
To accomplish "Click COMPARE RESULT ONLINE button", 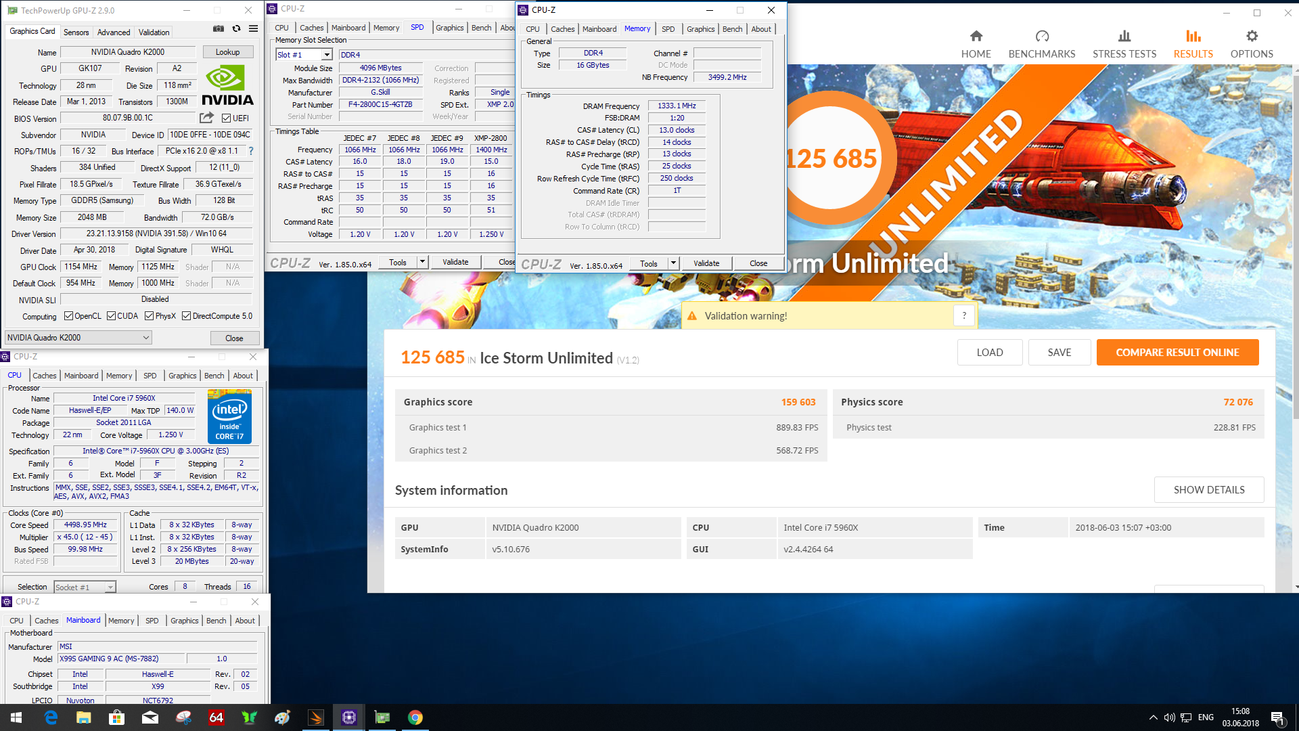I will coord(1177,353).
